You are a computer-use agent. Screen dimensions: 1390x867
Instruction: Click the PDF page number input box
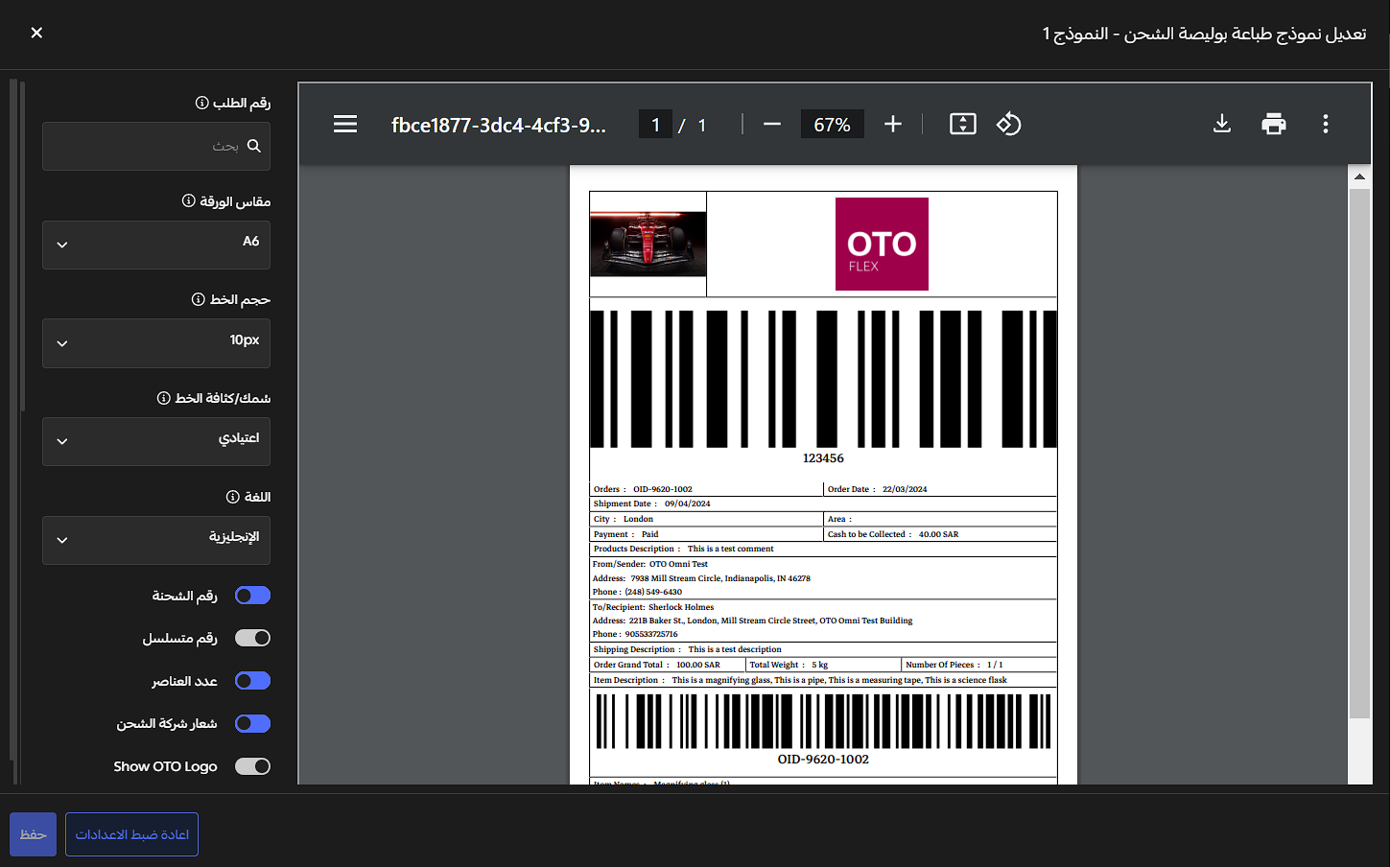(655, 125)
